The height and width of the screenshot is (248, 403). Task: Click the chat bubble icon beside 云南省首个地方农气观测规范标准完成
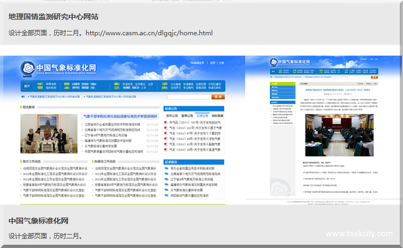[166, 174]
